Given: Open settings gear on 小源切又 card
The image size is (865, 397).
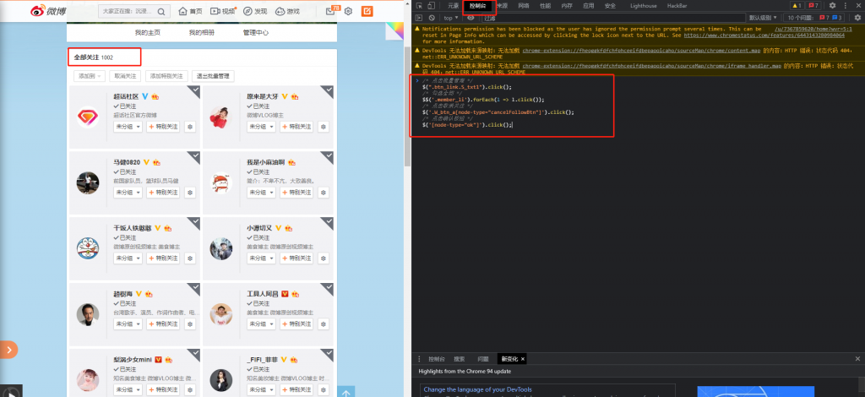Looking at the screenshot, I should click(324, 258).
